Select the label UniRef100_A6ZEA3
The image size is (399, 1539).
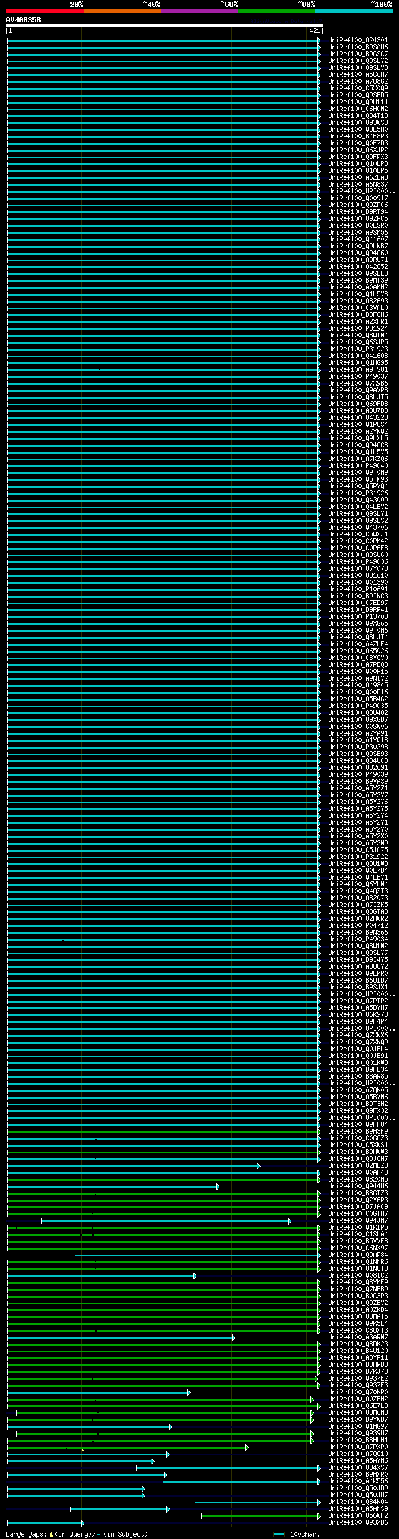[x=358, y=177]
